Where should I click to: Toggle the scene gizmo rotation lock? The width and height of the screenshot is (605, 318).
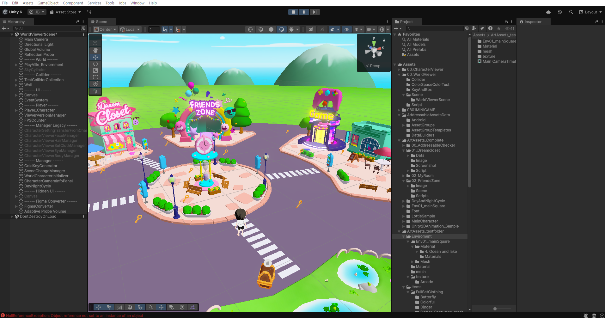click(x=384, y=40)
